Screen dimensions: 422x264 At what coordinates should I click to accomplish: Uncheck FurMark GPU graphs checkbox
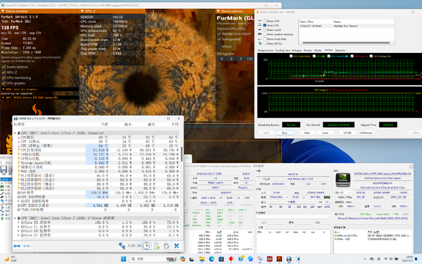pyautogui.click(x=4, y=83)
